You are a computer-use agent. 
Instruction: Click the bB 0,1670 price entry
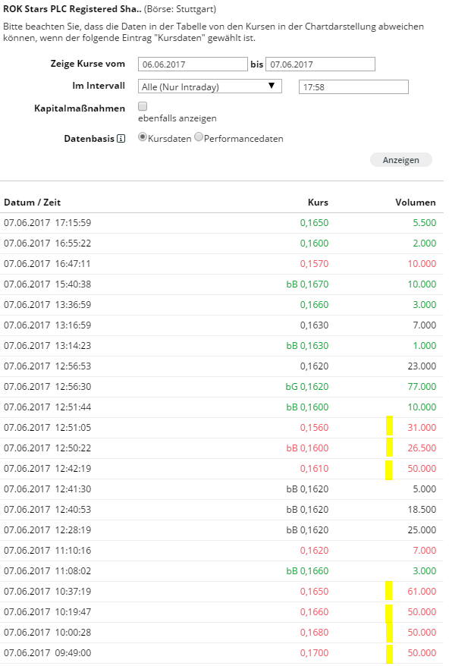pos(308,284)
